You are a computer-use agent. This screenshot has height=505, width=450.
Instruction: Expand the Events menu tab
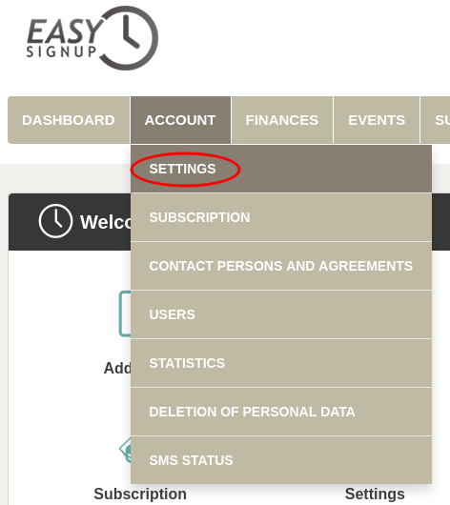click(377, 120)
